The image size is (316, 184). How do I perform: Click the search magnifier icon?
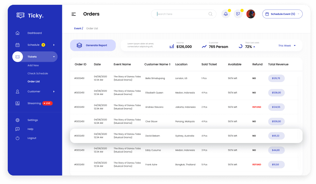[x=211, y=14]
